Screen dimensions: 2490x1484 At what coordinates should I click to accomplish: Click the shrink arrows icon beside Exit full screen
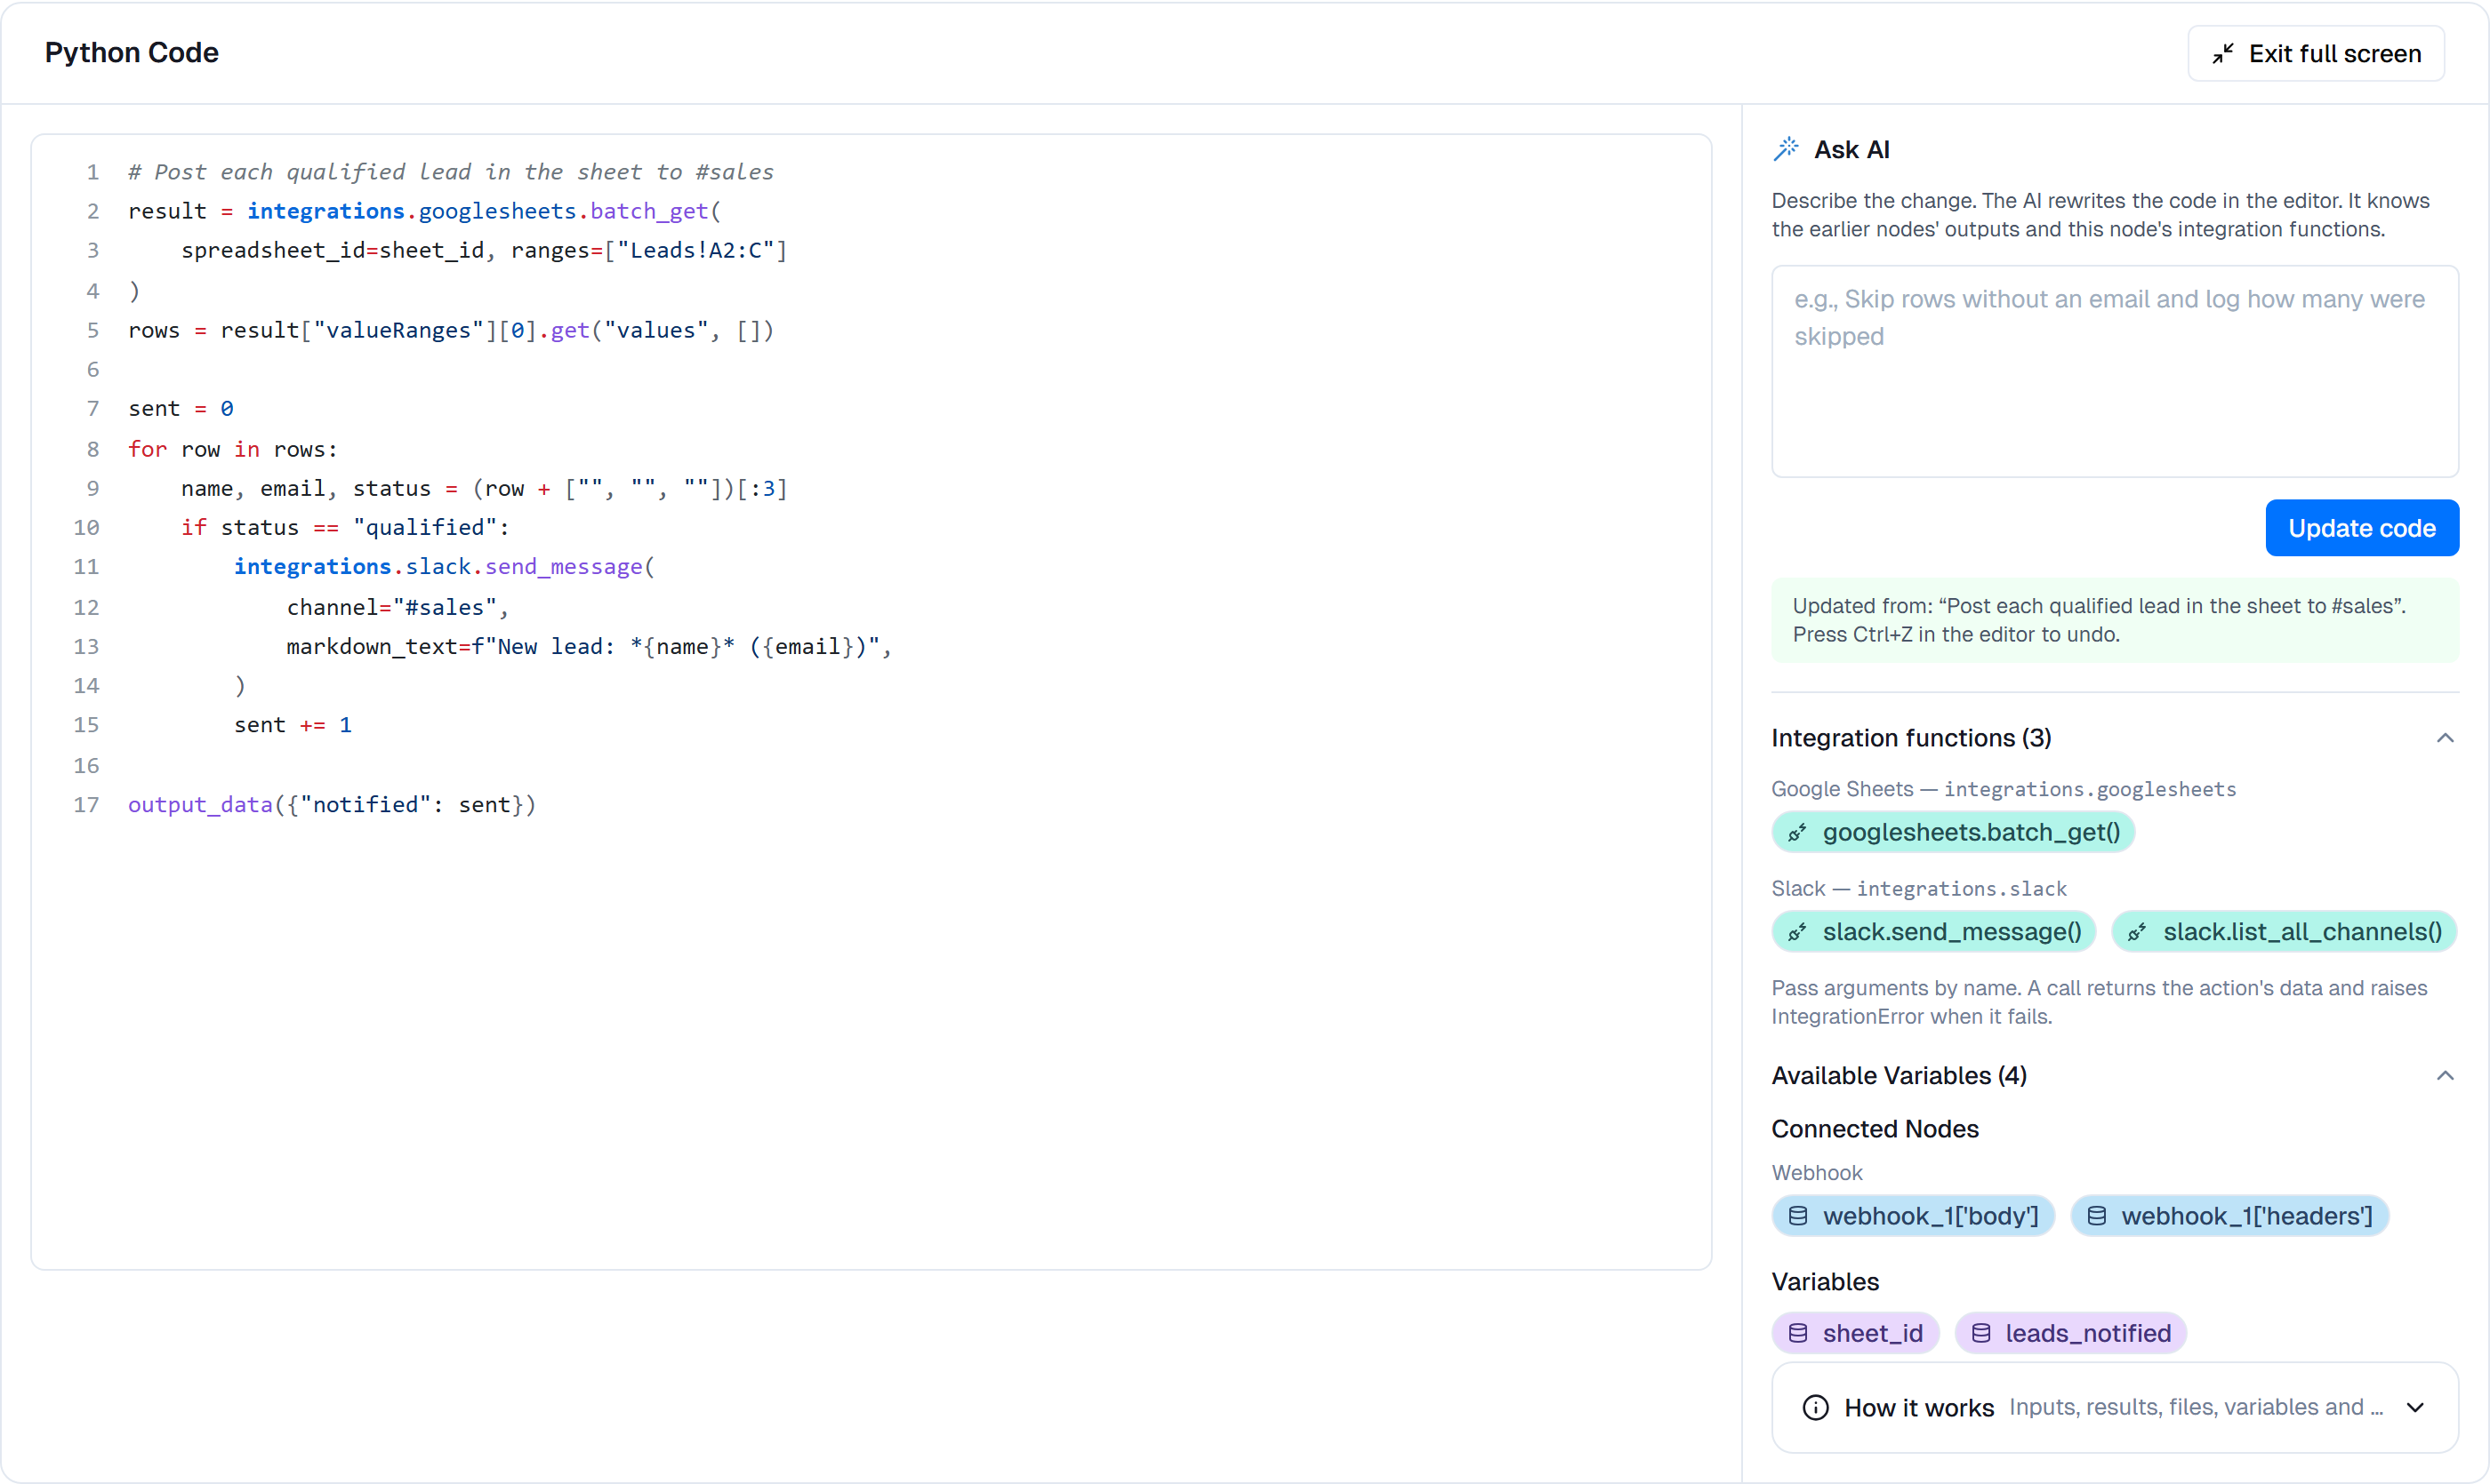point(2221,54)
